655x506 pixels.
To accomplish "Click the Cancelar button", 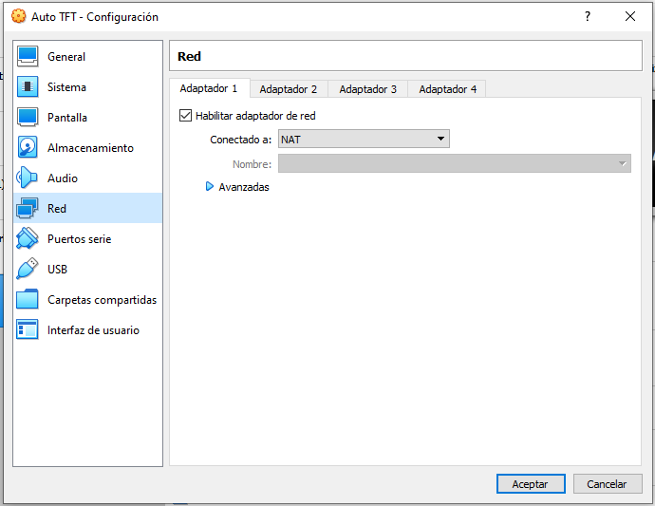I will coord(607,484).
